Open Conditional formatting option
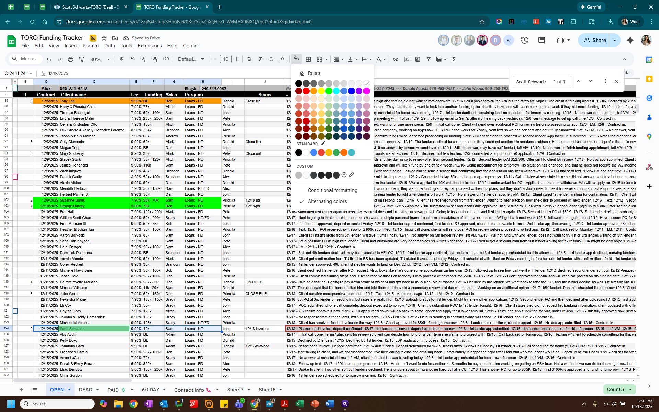 click(332, 190)
